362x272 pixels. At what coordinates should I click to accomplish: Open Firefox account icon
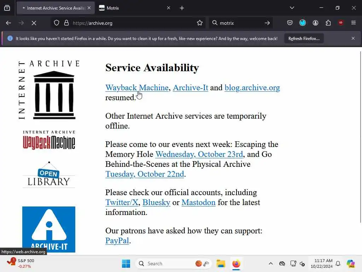click(x=315, y=23)
